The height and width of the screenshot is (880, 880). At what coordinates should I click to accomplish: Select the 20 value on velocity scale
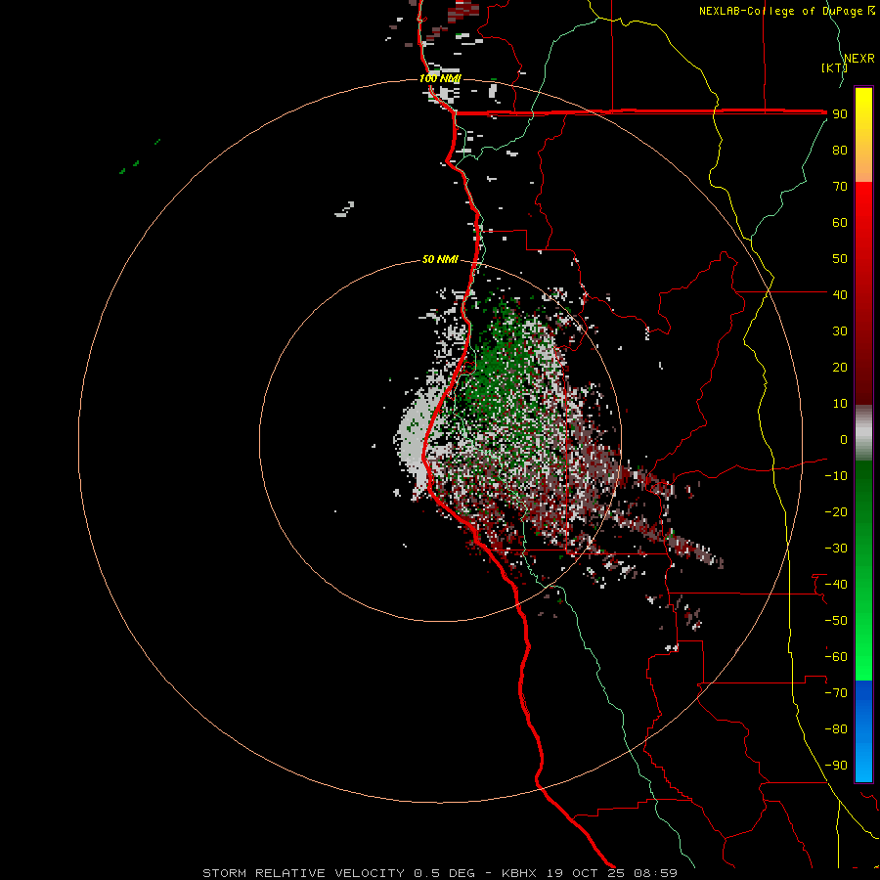click(x=840, y=367)
